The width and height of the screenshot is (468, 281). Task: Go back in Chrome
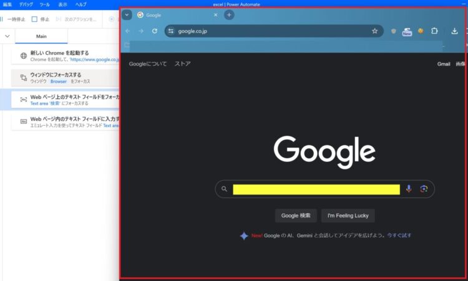[x=128, y=31]
